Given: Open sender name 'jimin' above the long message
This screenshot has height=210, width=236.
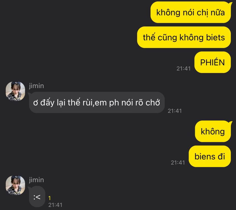Looking at the screenshot, I should [36, 86].
